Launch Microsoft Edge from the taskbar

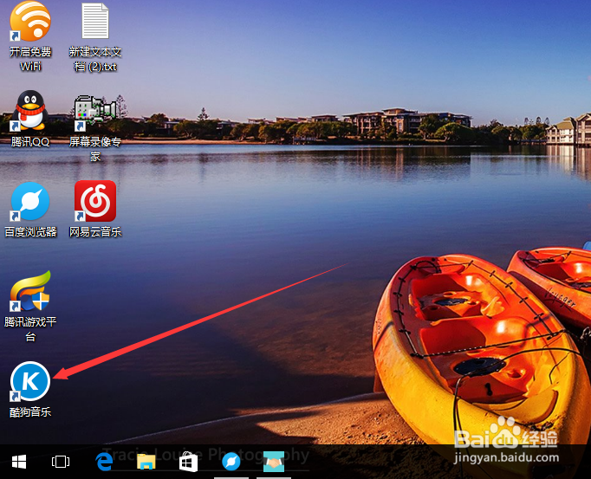click(x=104, y=462)
